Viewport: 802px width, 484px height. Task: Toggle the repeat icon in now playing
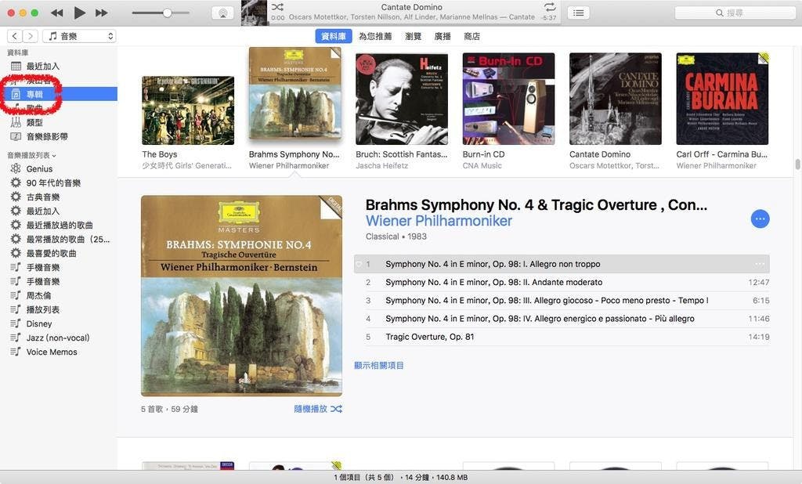550,6
